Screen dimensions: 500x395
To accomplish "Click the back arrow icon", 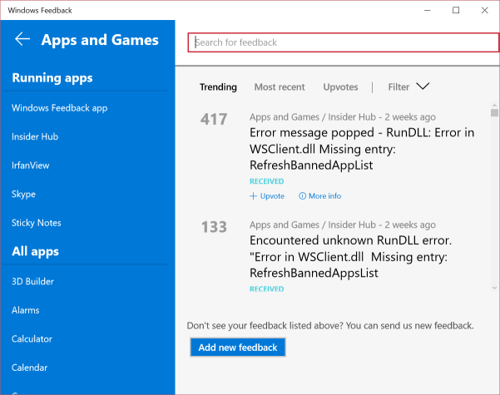I will point(22,39).
